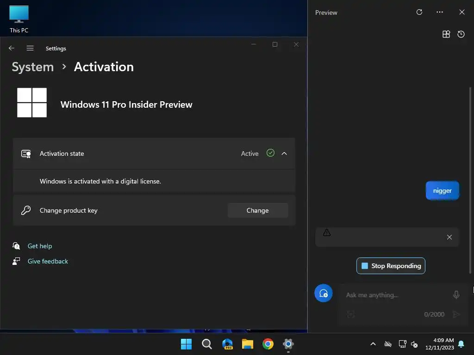
Task: Launch Microsoft Edge Preview from taskbar
Action: [x=227, y=344]
